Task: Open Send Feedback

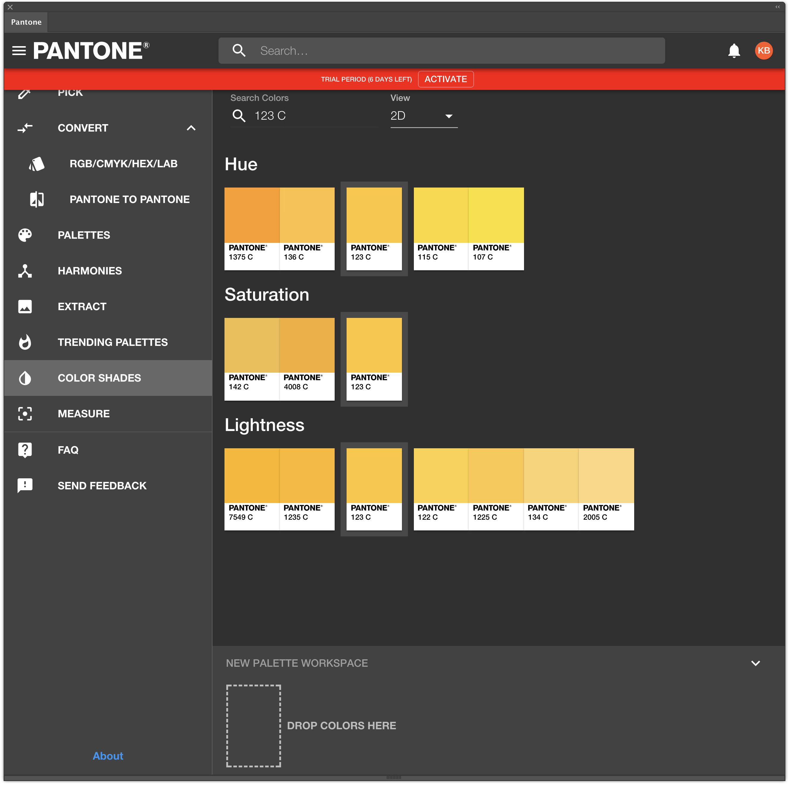Action: click(x=108, y=486)
